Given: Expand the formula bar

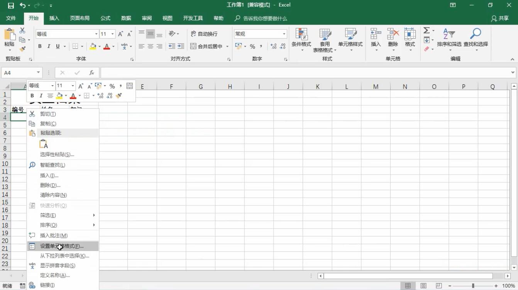Looking at the screenshot, I should [x=513, y=72].
